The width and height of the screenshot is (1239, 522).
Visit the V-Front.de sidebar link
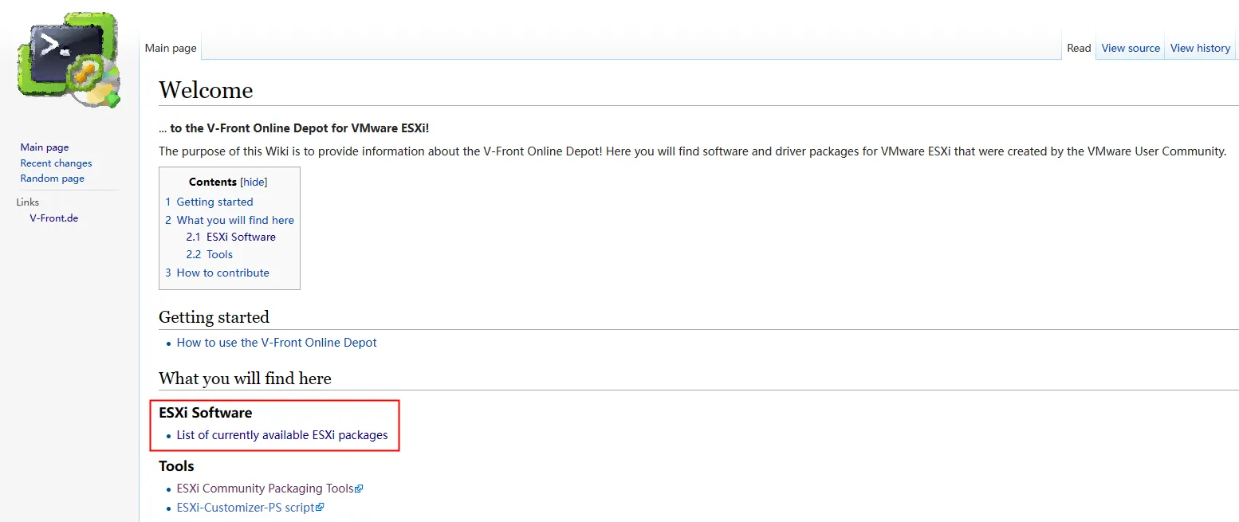click(x=53, y=218)
